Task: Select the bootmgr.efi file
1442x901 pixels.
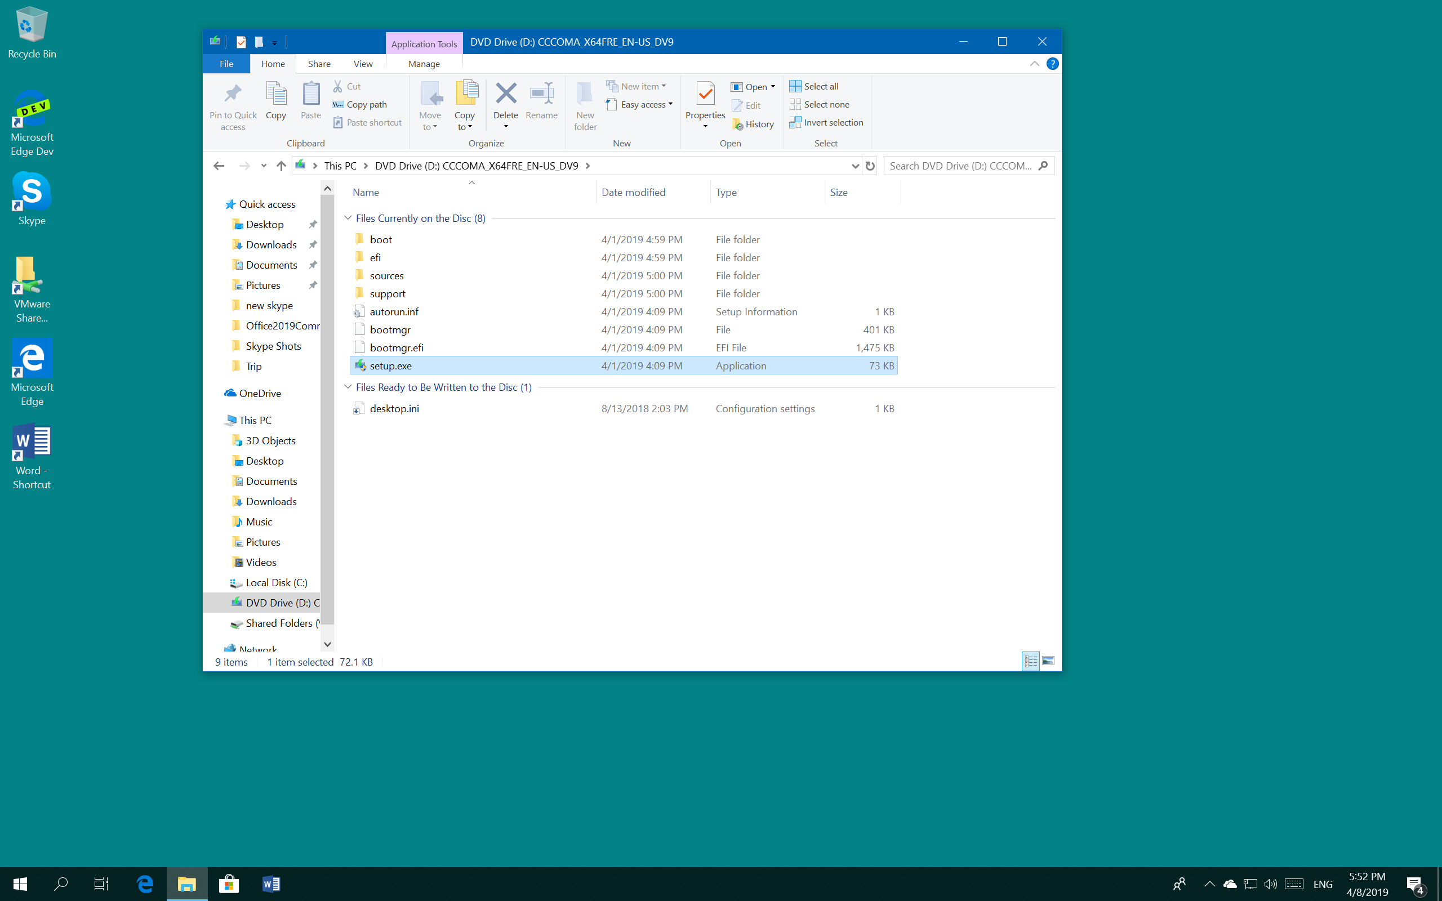Action: click(x=624, y=347)
